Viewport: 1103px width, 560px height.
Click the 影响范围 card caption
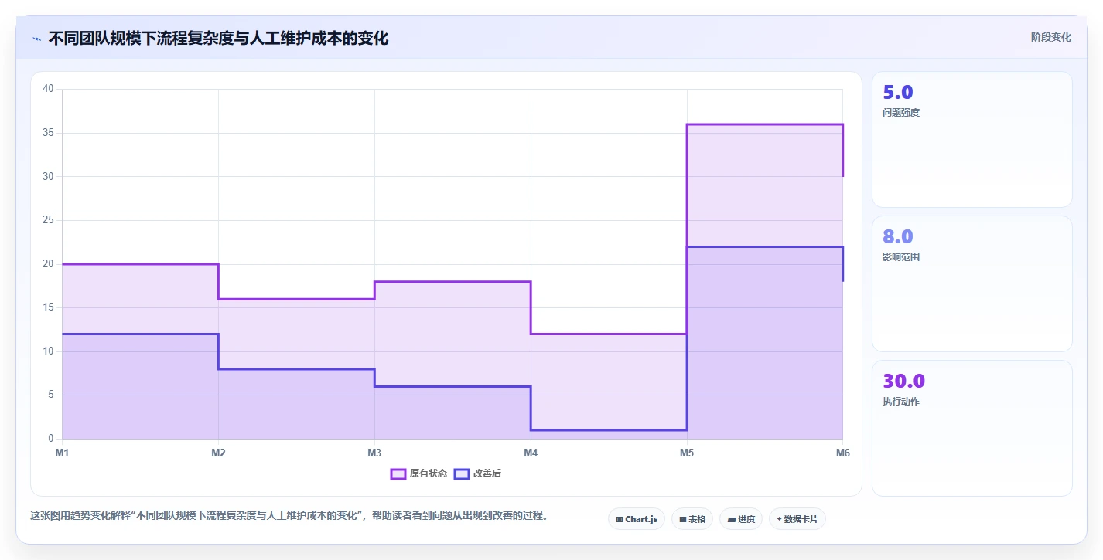click(901, 257)
